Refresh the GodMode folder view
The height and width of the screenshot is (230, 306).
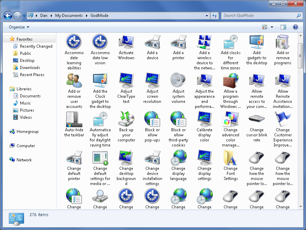214,16
